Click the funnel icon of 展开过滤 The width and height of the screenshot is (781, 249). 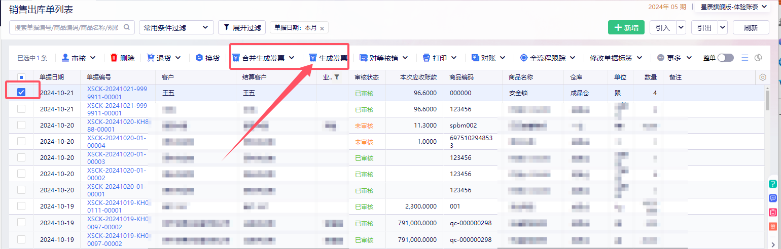pos(226,27)
